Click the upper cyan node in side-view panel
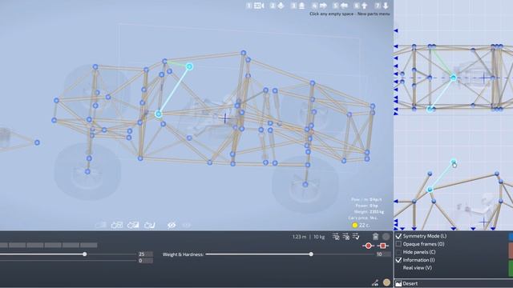The image size is (513, 288). [x=454, y=162]
